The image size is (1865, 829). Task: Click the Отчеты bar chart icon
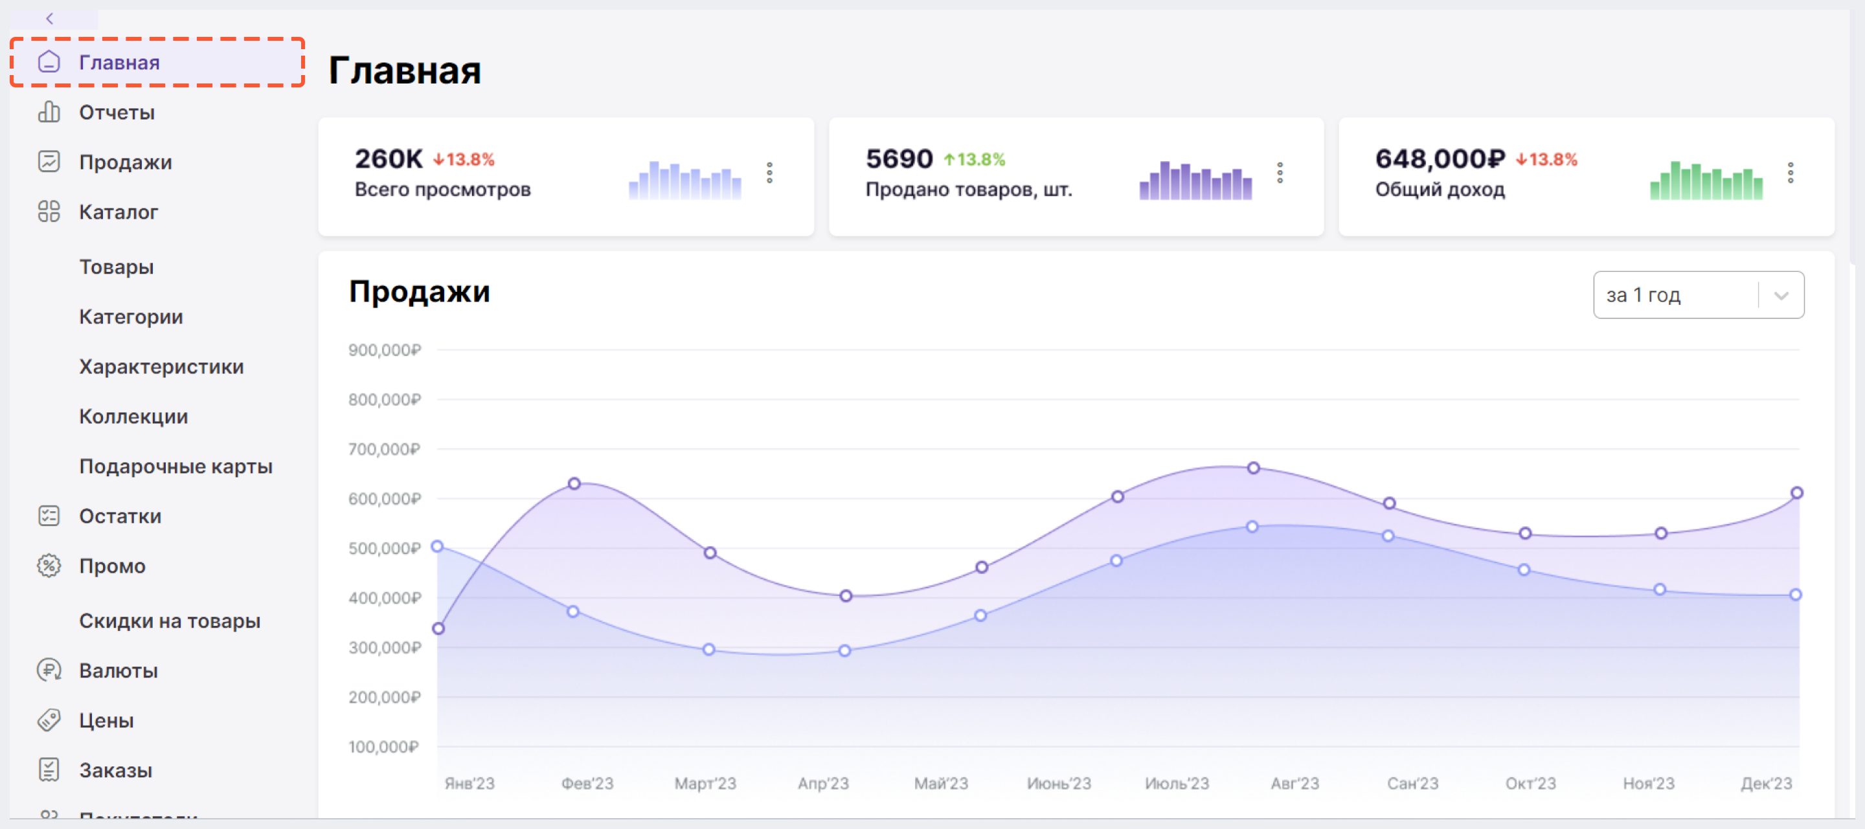pos(49,111)
